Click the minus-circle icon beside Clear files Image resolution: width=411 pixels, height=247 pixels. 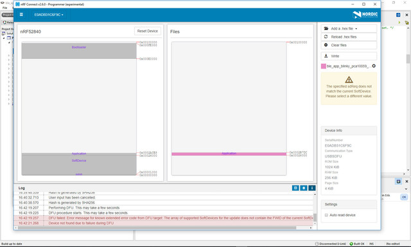tap(326, 45)
